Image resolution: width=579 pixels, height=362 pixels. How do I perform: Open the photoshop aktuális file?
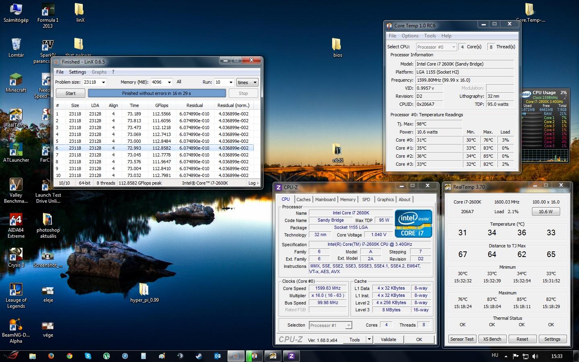pyautogui.click(x=48, y=226)
